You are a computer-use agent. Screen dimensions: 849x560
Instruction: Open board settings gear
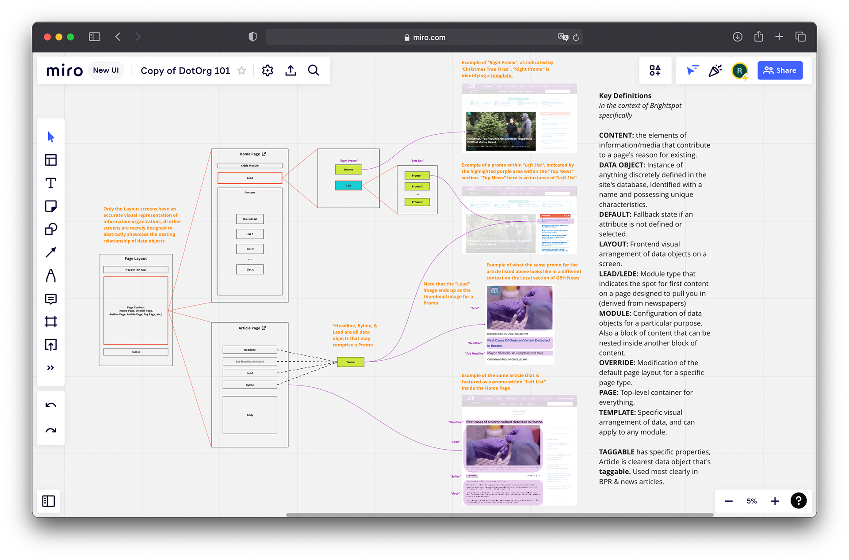point(268,70)
